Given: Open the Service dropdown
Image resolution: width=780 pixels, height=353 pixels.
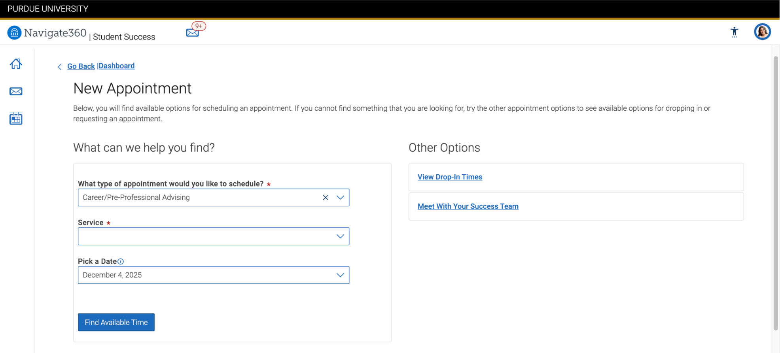Looking at the screenshot, I should (x=214, y=236).
